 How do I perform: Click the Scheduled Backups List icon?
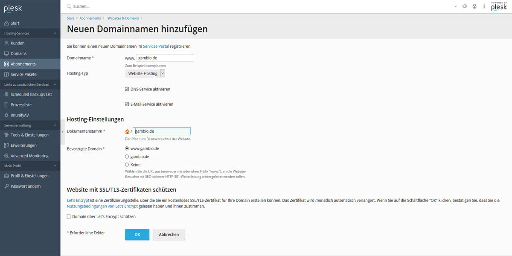click(6, 94)
